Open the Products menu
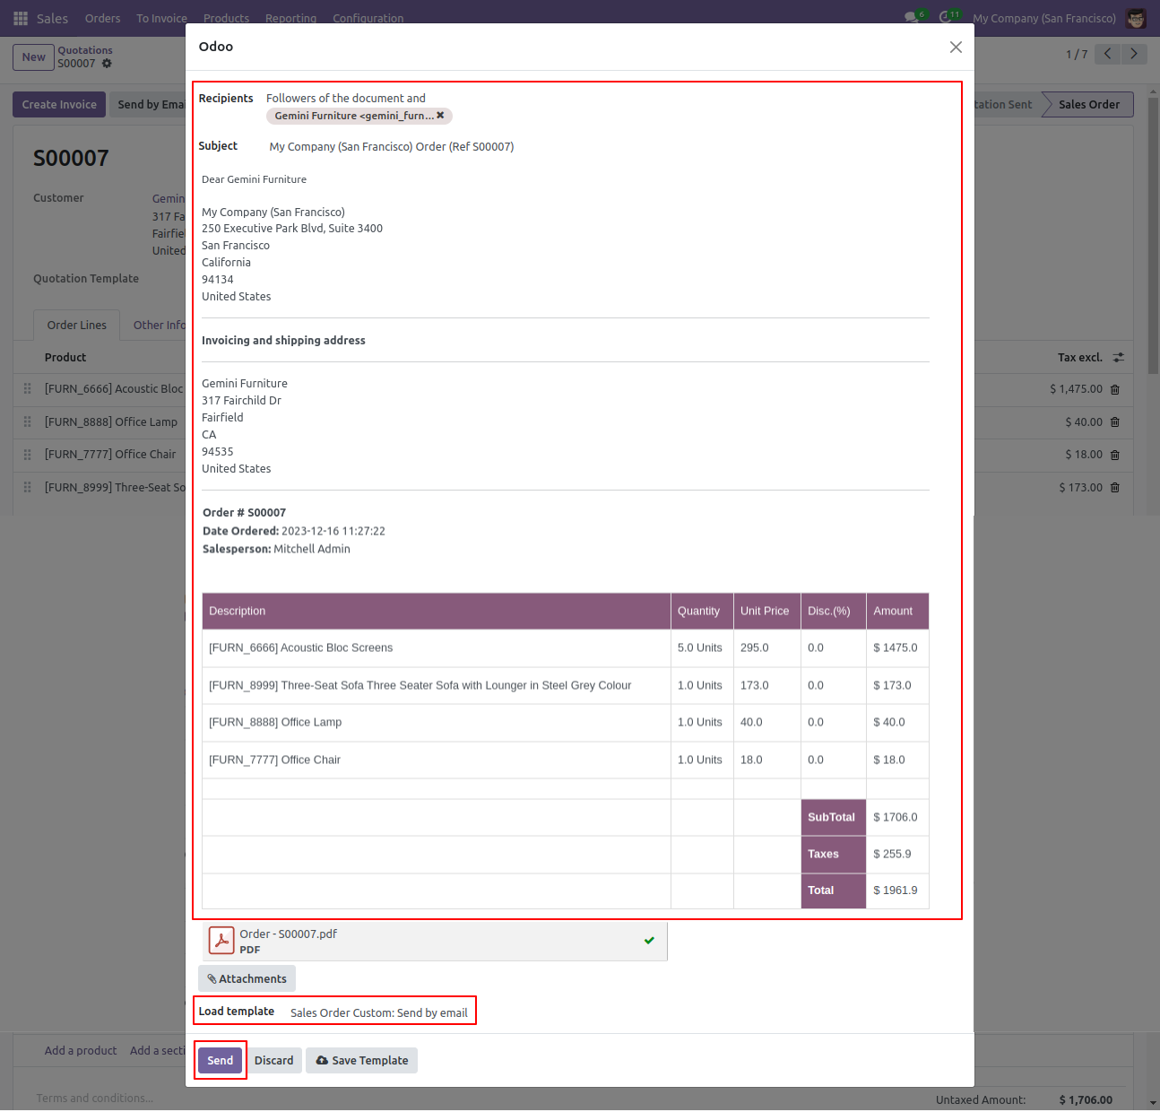This screenshot has width=1160, height=1112. click(226, 18)
